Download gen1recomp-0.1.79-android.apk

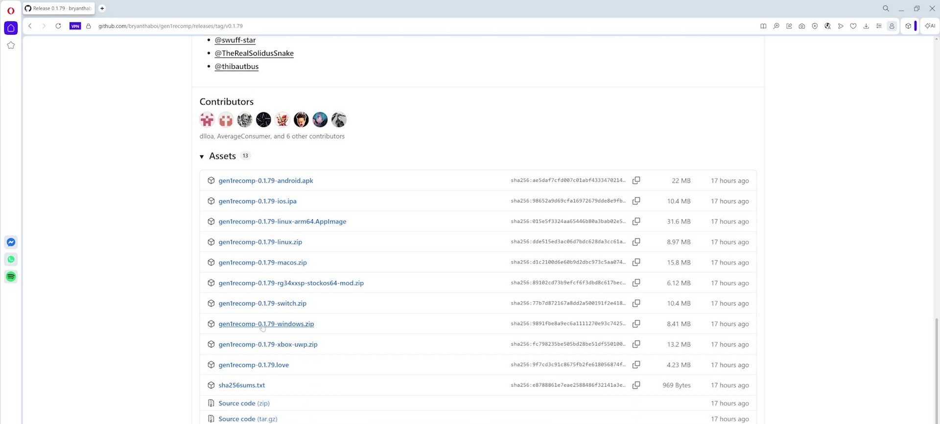coord(266,180)
